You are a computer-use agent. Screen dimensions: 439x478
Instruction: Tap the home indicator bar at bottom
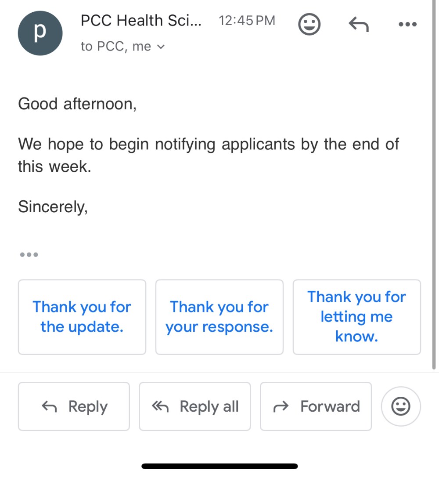tap(219, 466)
